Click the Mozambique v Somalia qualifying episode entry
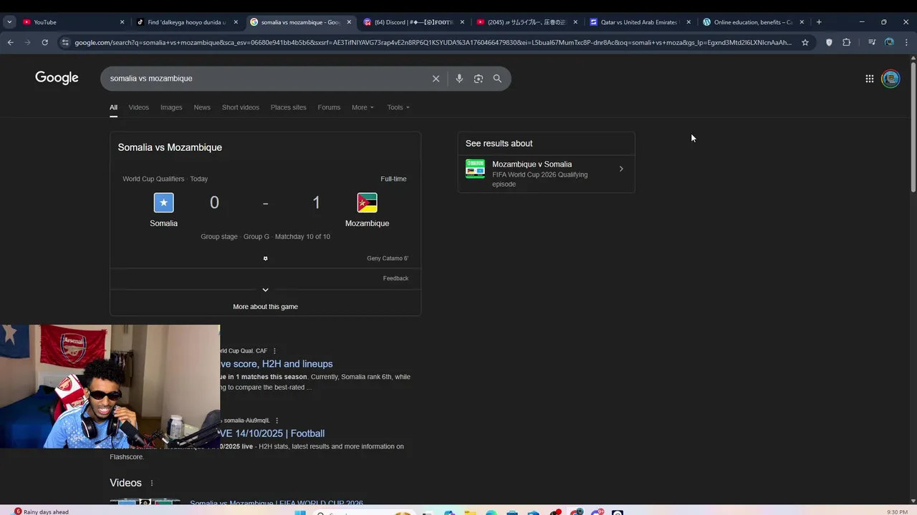917x515 pixels. [546, 174]
